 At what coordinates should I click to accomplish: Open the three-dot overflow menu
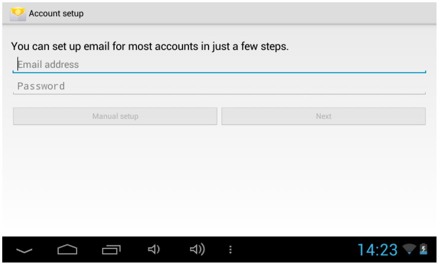click(231, 249)
